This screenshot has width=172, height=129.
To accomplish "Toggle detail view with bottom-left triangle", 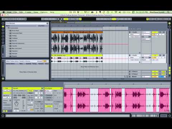I will [x=3, y=116].
